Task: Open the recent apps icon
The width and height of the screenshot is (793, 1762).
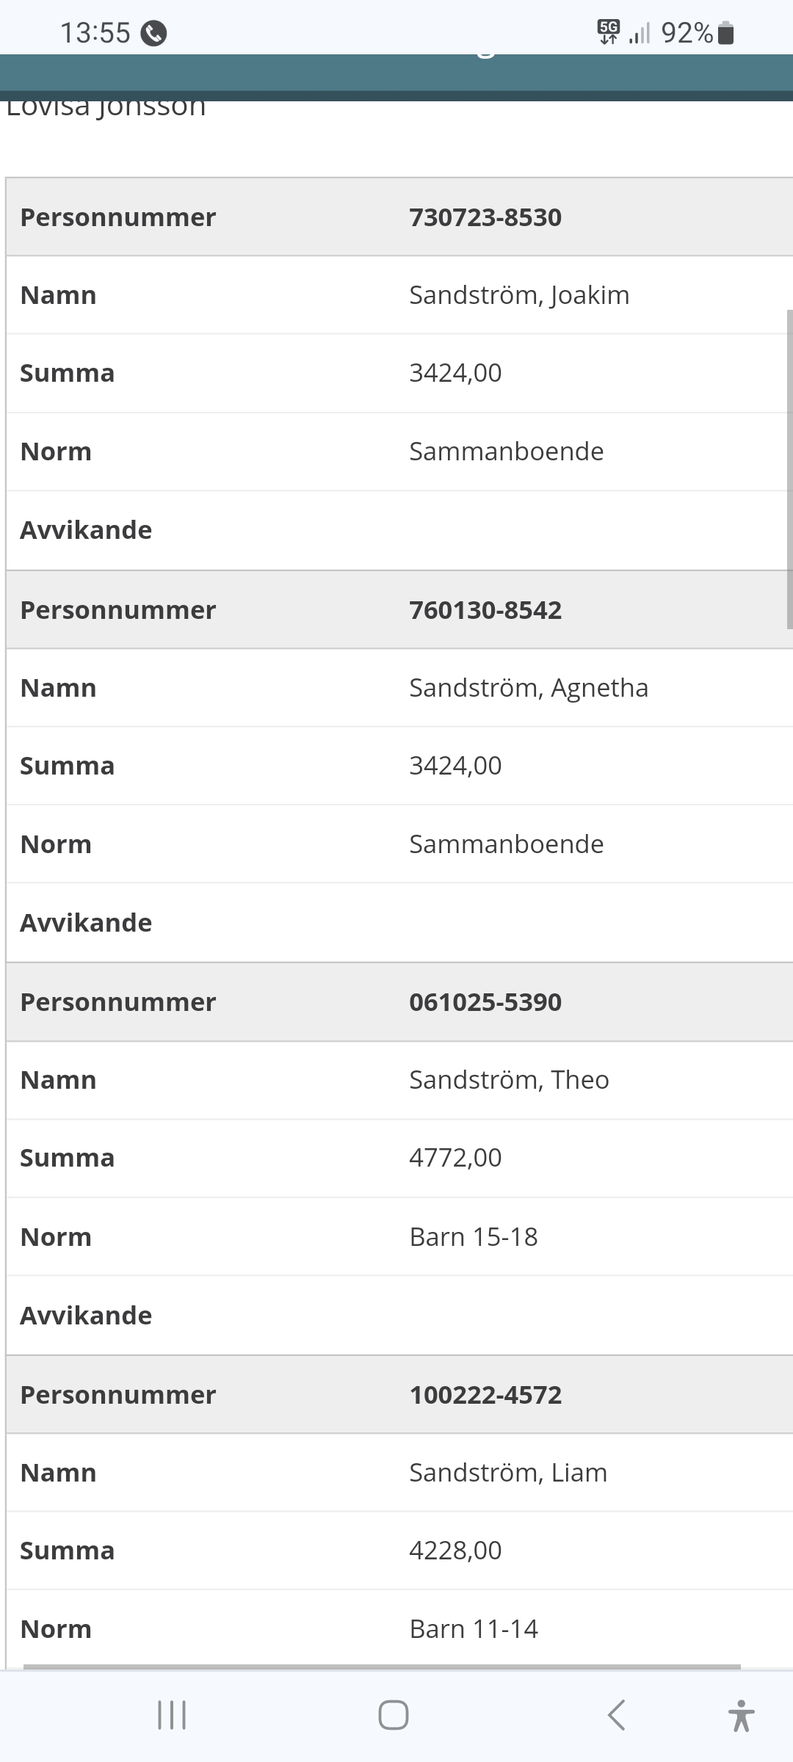Action: point(172,1715)
